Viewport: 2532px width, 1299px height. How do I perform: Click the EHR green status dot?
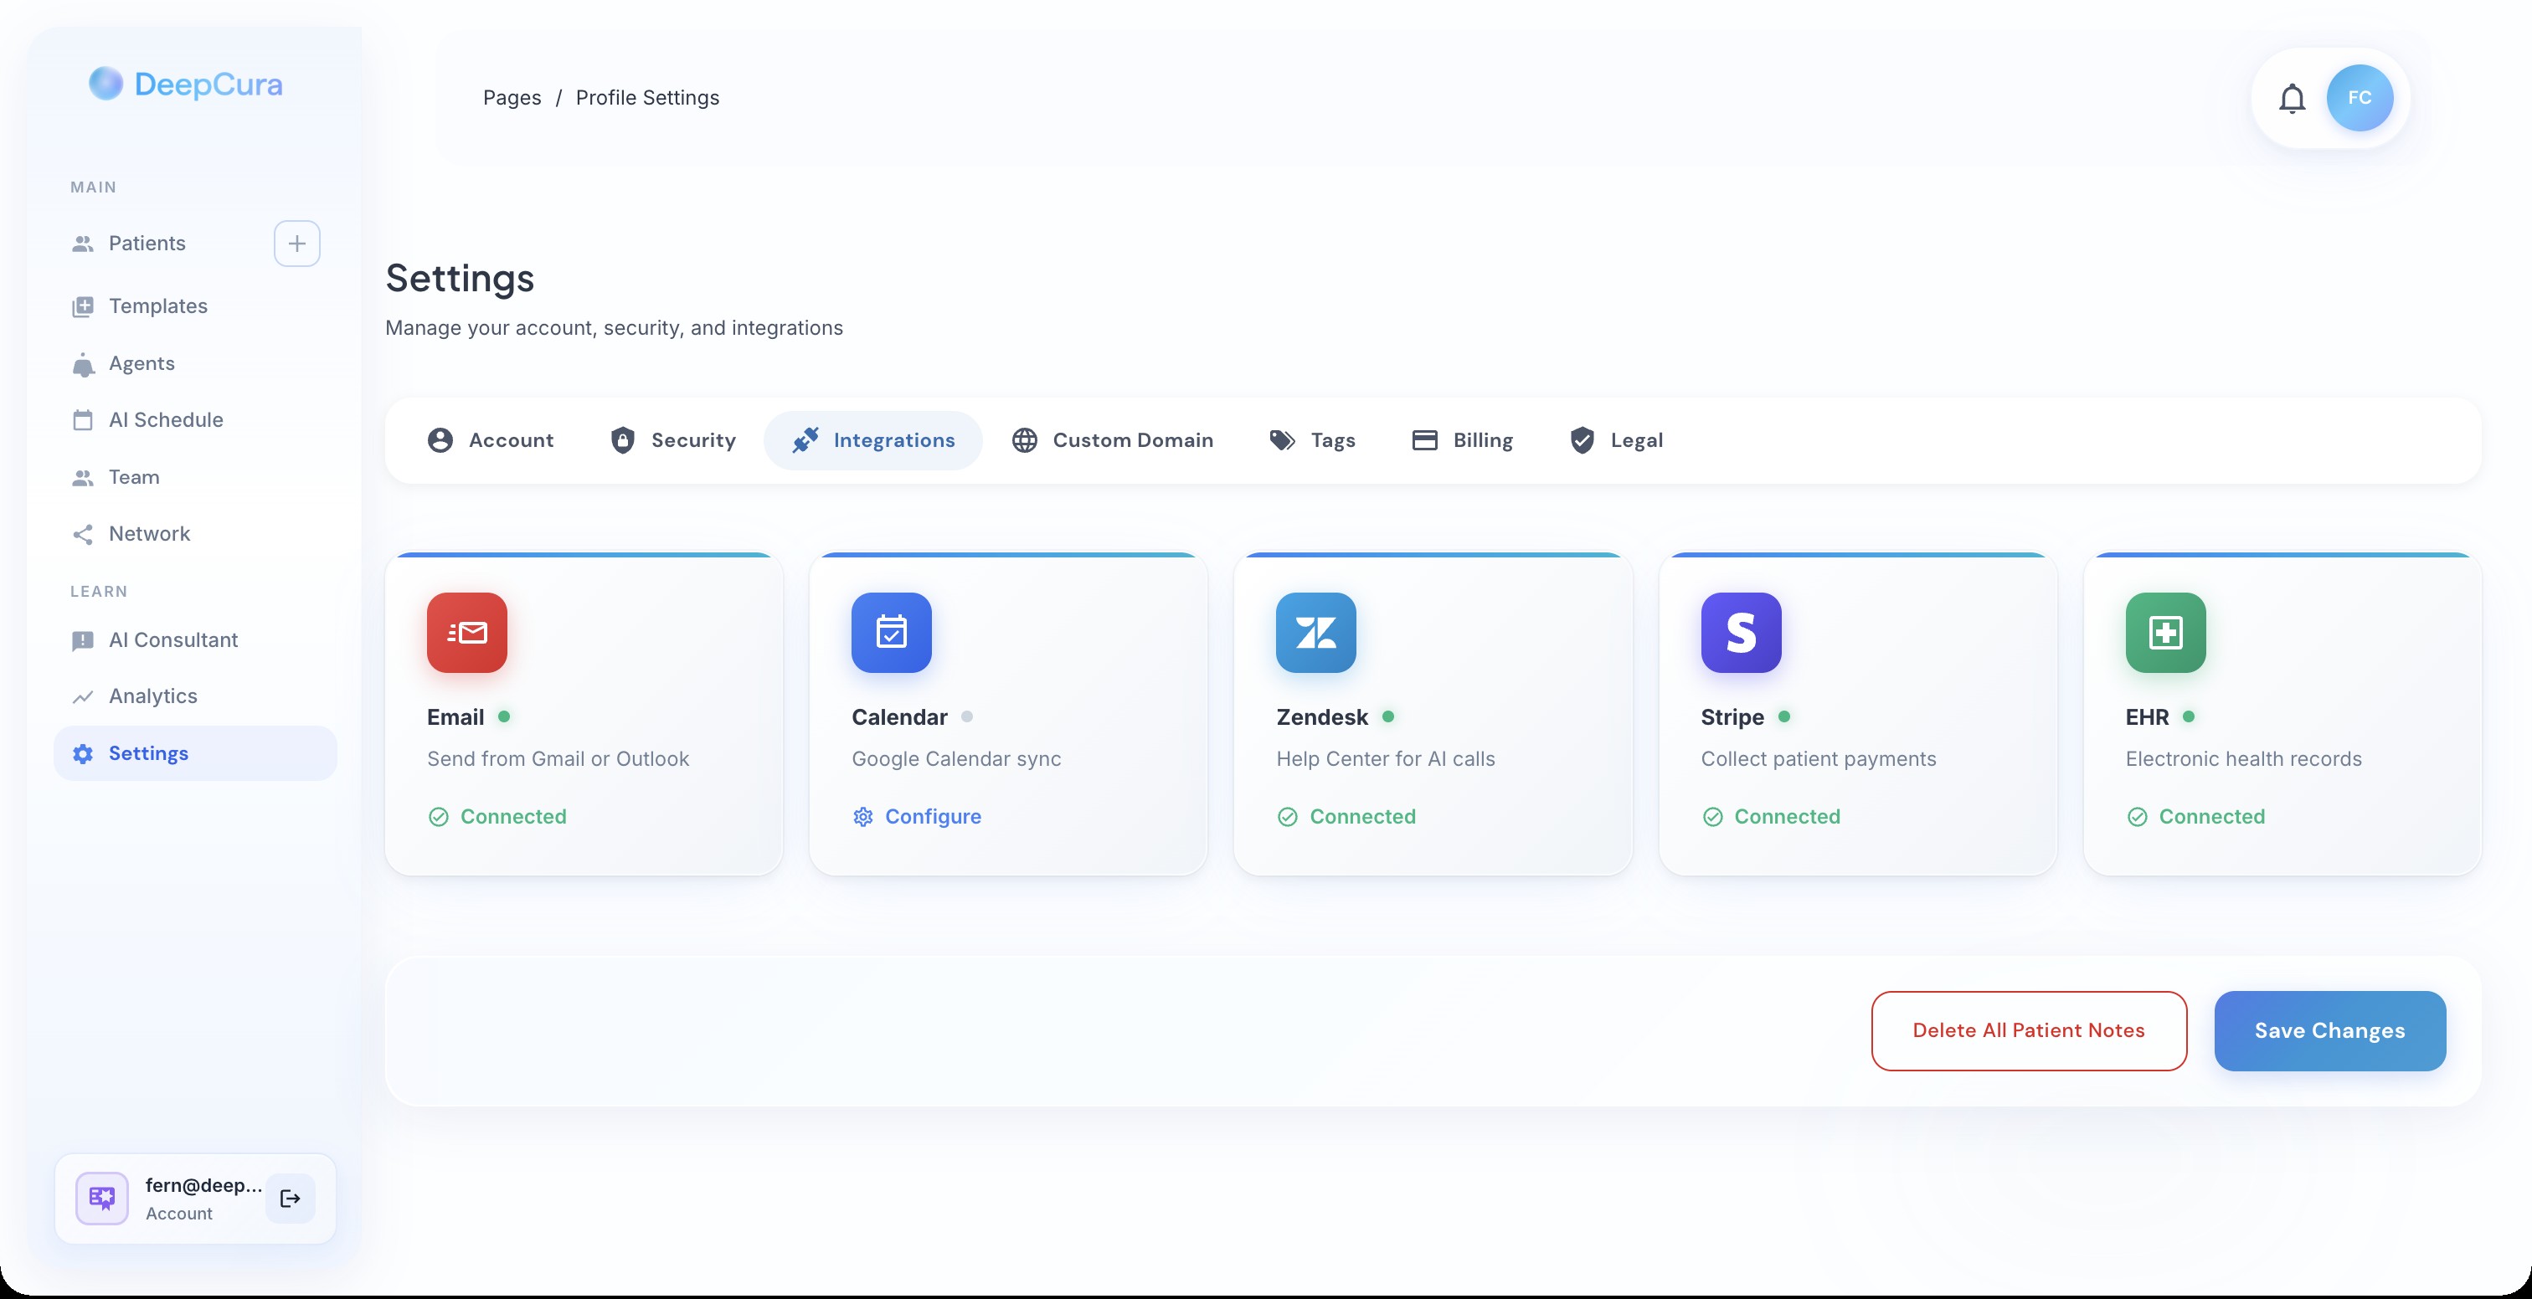coord(2189,717)
